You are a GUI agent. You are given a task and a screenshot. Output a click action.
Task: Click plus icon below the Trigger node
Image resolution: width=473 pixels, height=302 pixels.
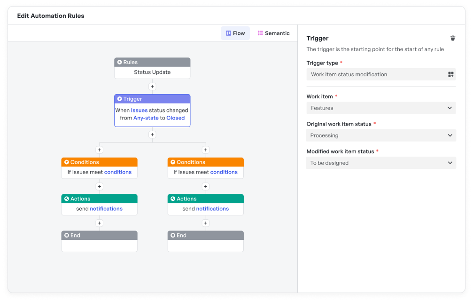(x=152, y=135)
